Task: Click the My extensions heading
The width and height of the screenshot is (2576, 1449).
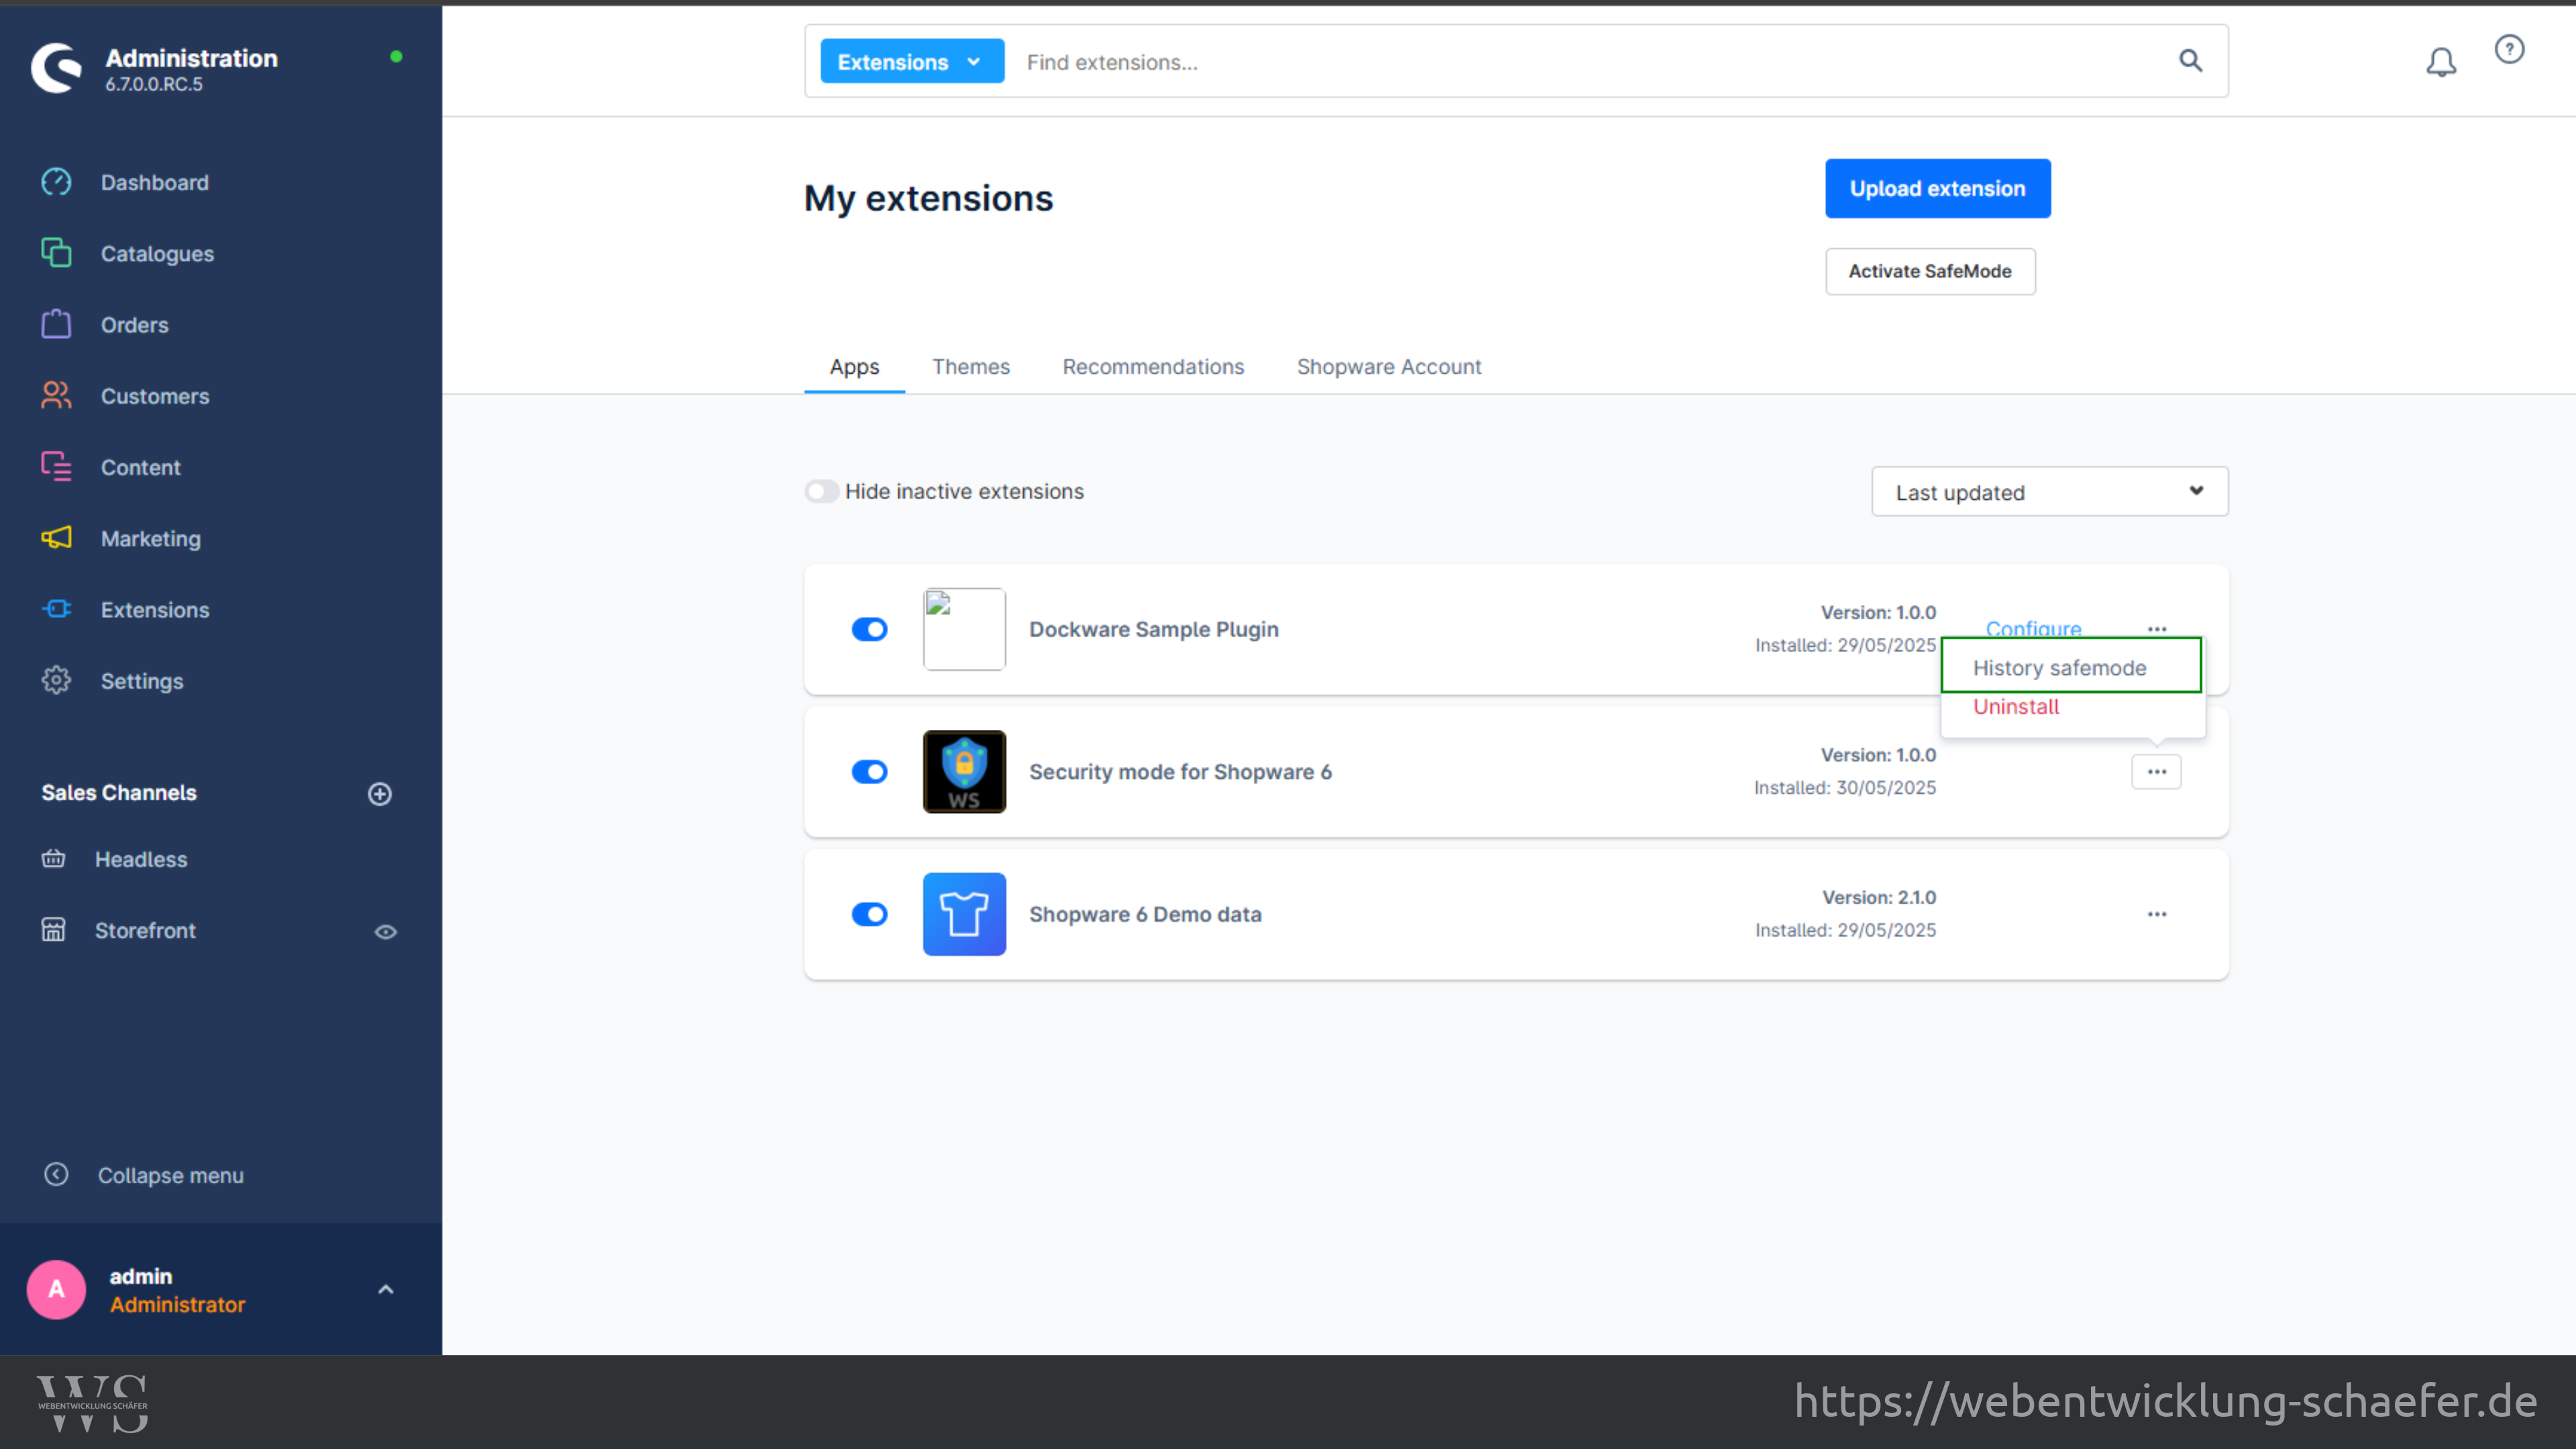Action: (928, 198)
